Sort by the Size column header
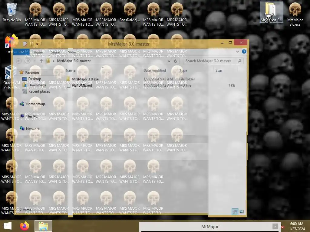 click(x=219, y=70)
